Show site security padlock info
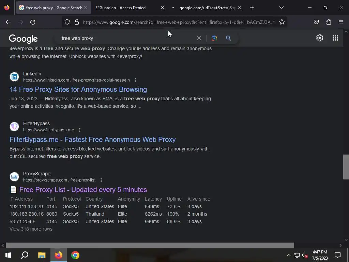This screenshot has width=349, height=262. click(x=77, y=22)
